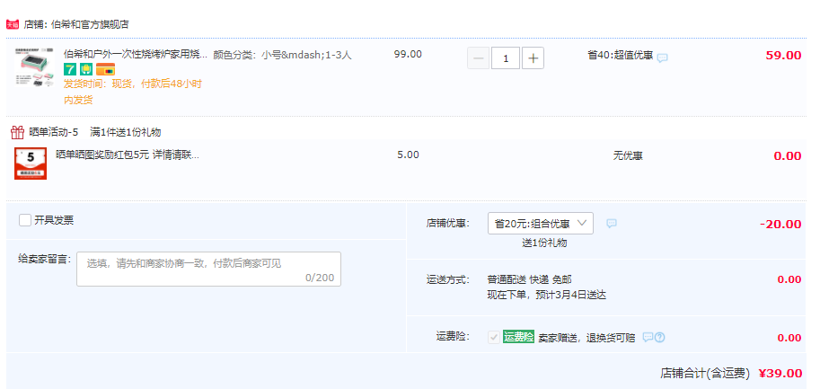Click the 给卖家留言 message field
The width and height of the screenshot is (820, 389).
208,269
